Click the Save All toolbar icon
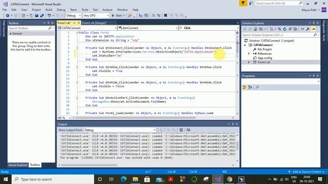 pyautogui.click(x=42, y=16)
